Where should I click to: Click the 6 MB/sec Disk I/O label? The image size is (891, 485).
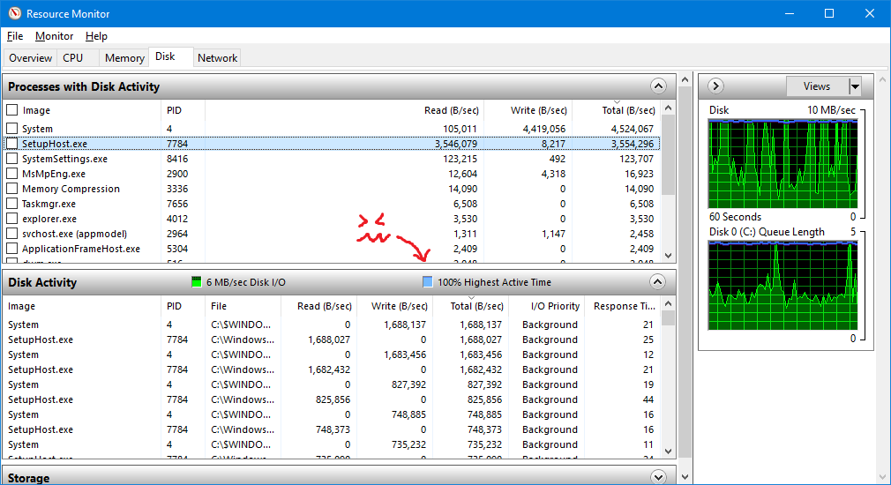point(246,282)
